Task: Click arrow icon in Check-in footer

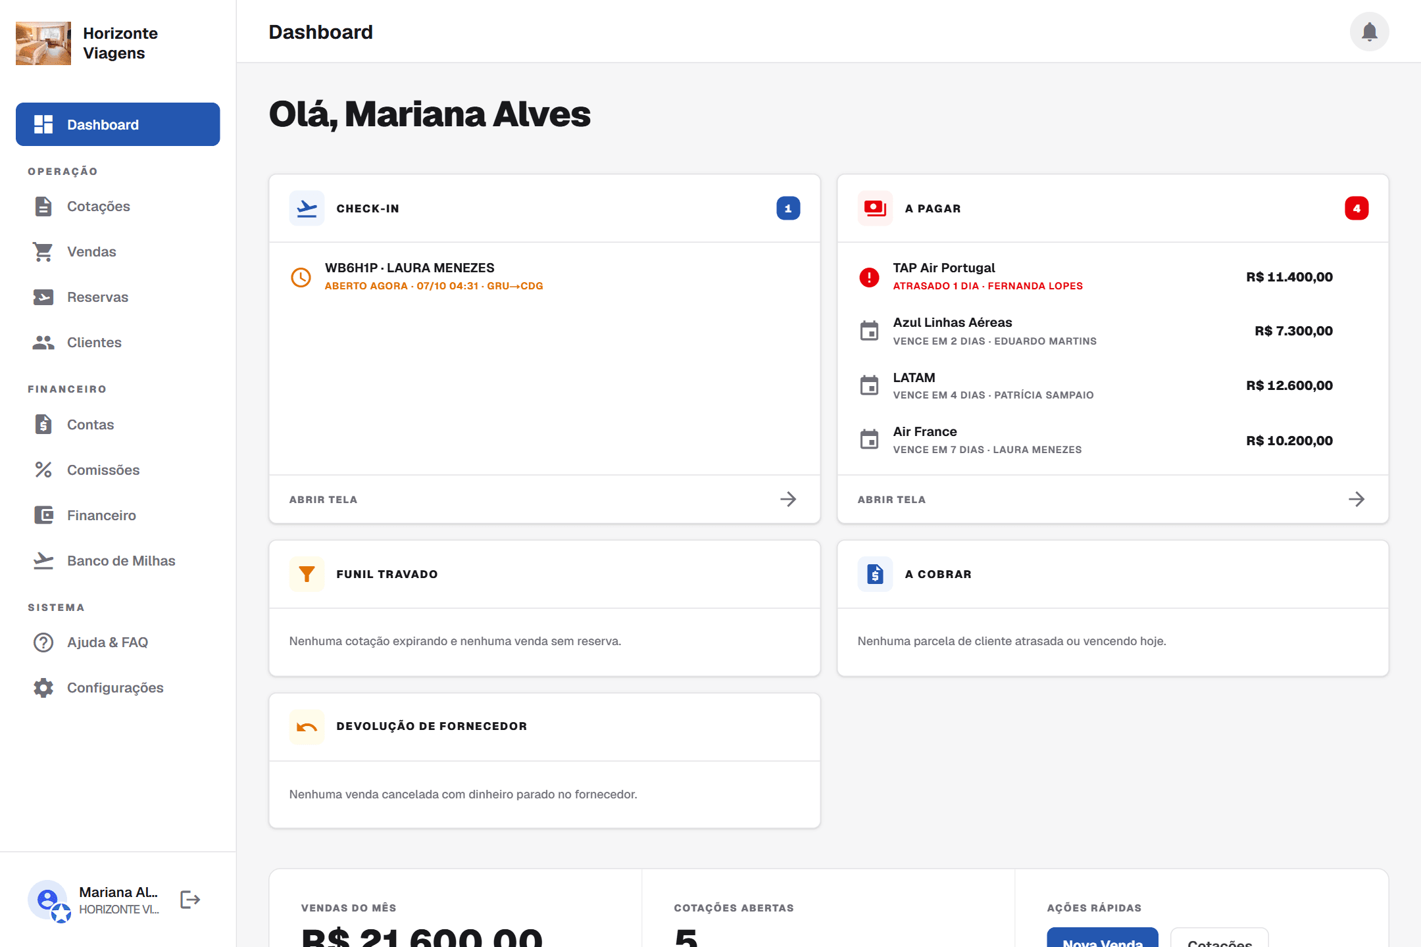Action: (x=788, y=499)
